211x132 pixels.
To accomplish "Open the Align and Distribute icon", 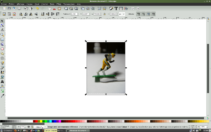I will 126,8.
